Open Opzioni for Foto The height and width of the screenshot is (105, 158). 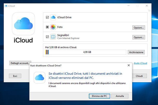click(x=139, y=28)
